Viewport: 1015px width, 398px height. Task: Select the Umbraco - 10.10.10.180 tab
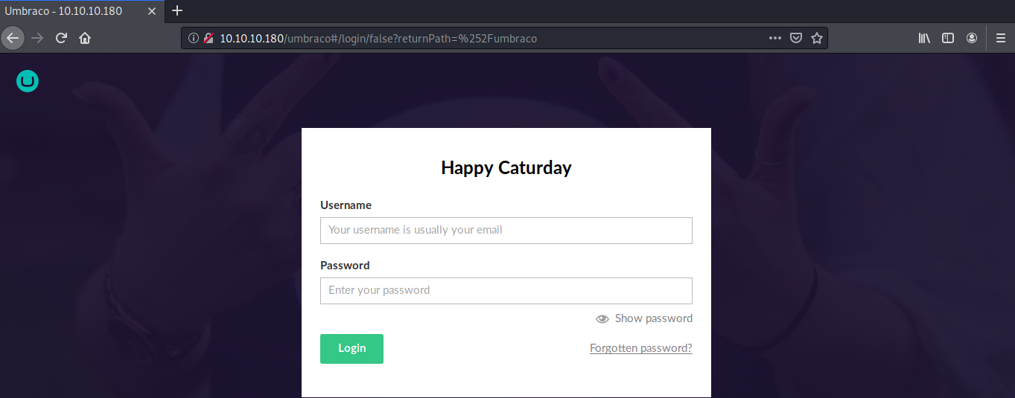(71, 11)
